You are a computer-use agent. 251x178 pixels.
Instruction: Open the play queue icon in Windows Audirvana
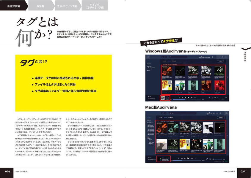coord(212,98)
